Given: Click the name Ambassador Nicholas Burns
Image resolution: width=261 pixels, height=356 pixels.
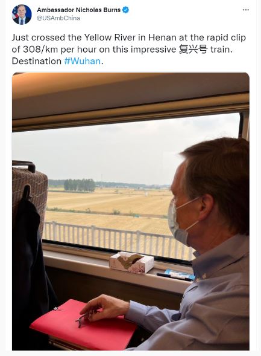Looking at the screenshot, I should [x=78, y=10].
